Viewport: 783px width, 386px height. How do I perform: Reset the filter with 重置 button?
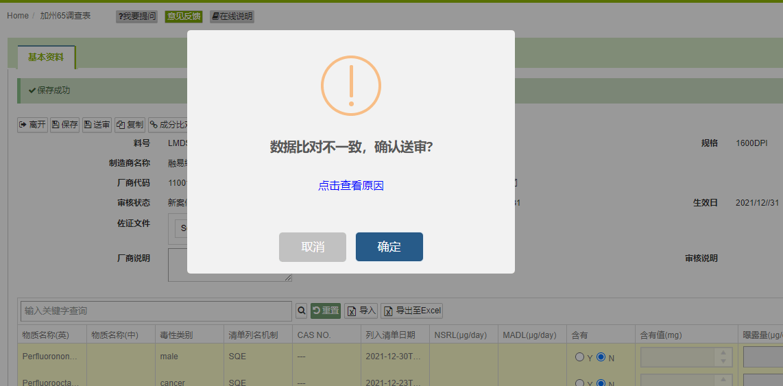pos(326,311)
